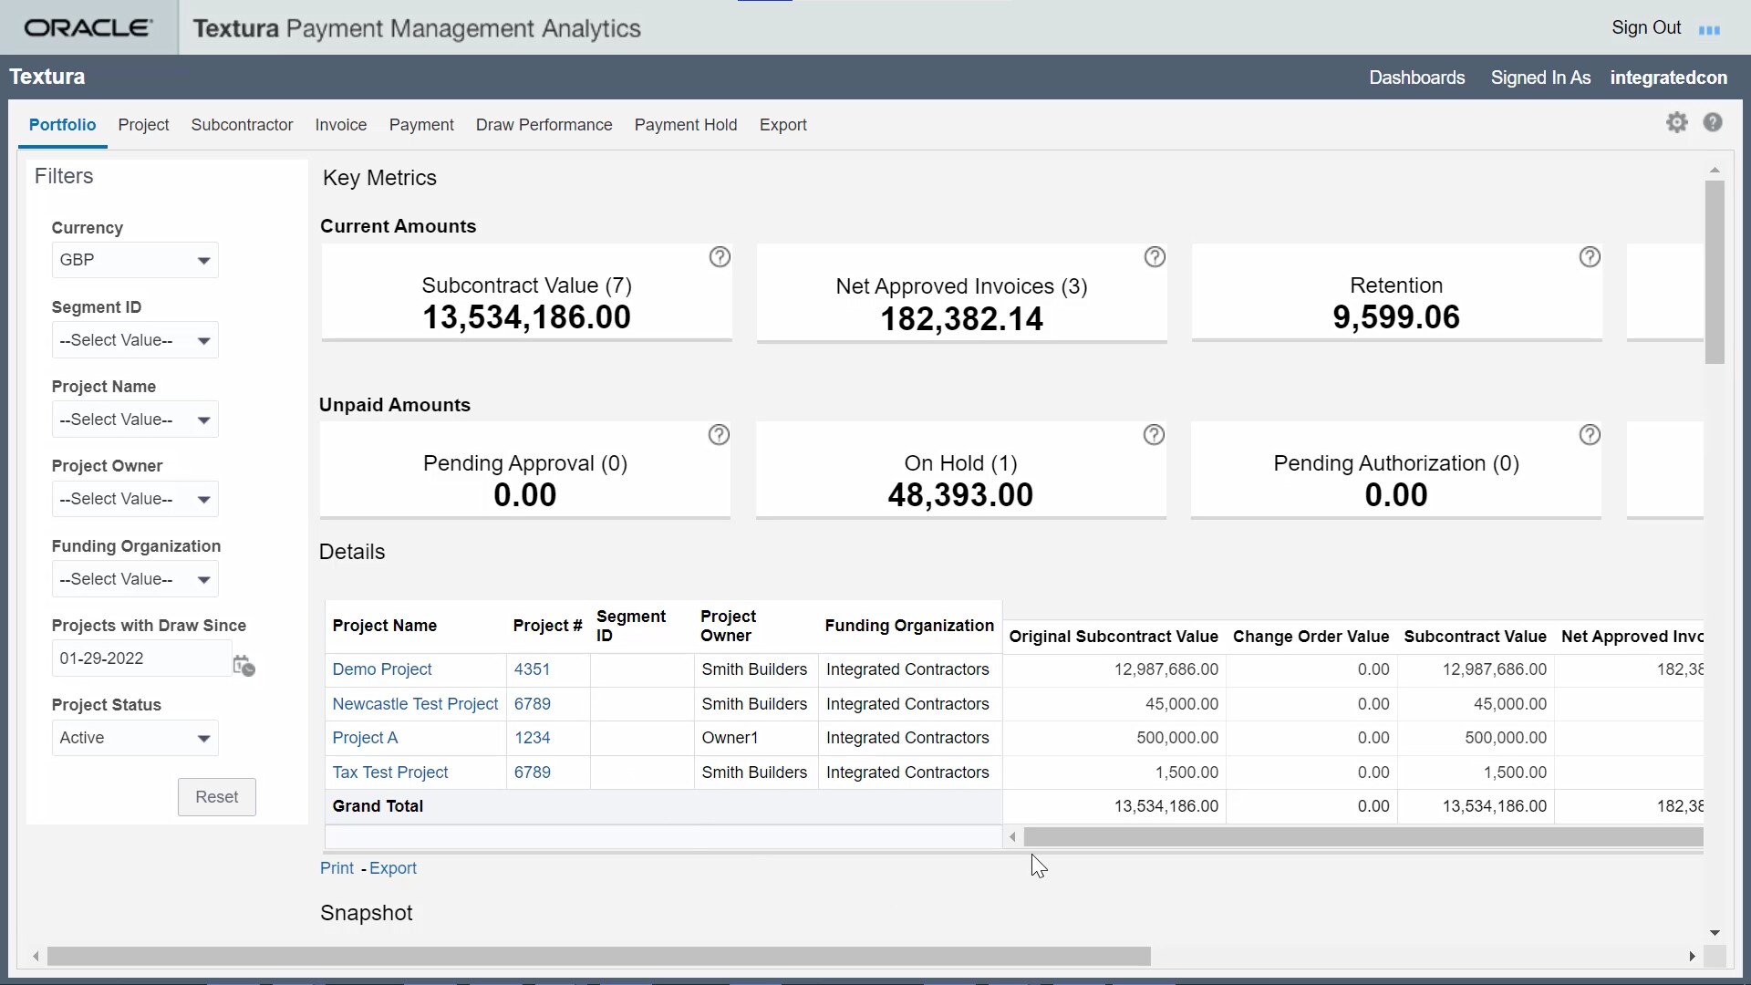The image size is (1751, 985).
Task: Open help for Subcontract Value metric
Action: tap(720, 257)
